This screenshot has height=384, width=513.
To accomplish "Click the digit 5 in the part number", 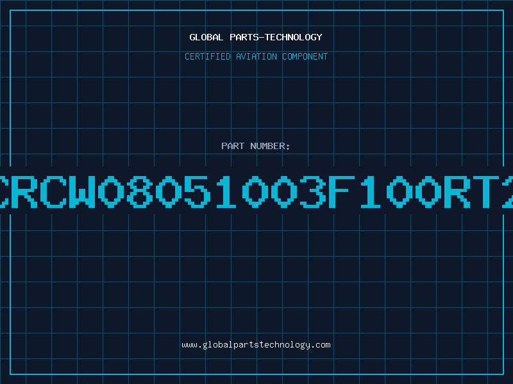I will tap(198, 192).
